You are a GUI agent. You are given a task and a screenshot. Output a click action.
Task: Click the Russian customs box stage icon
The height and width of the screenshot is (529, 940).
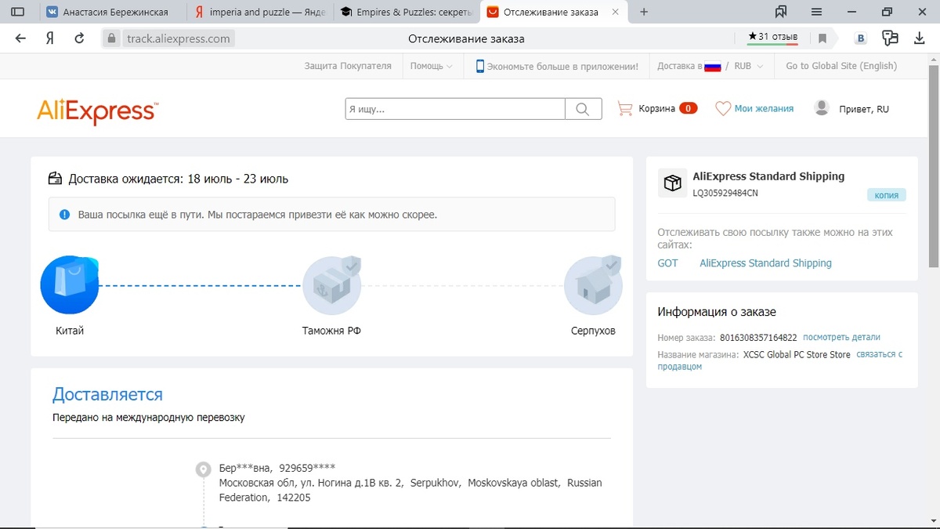click(x=332, y=284)
